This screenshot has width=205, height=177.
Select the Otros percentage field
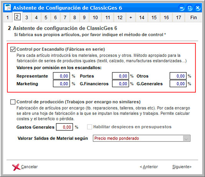[178, 76]
